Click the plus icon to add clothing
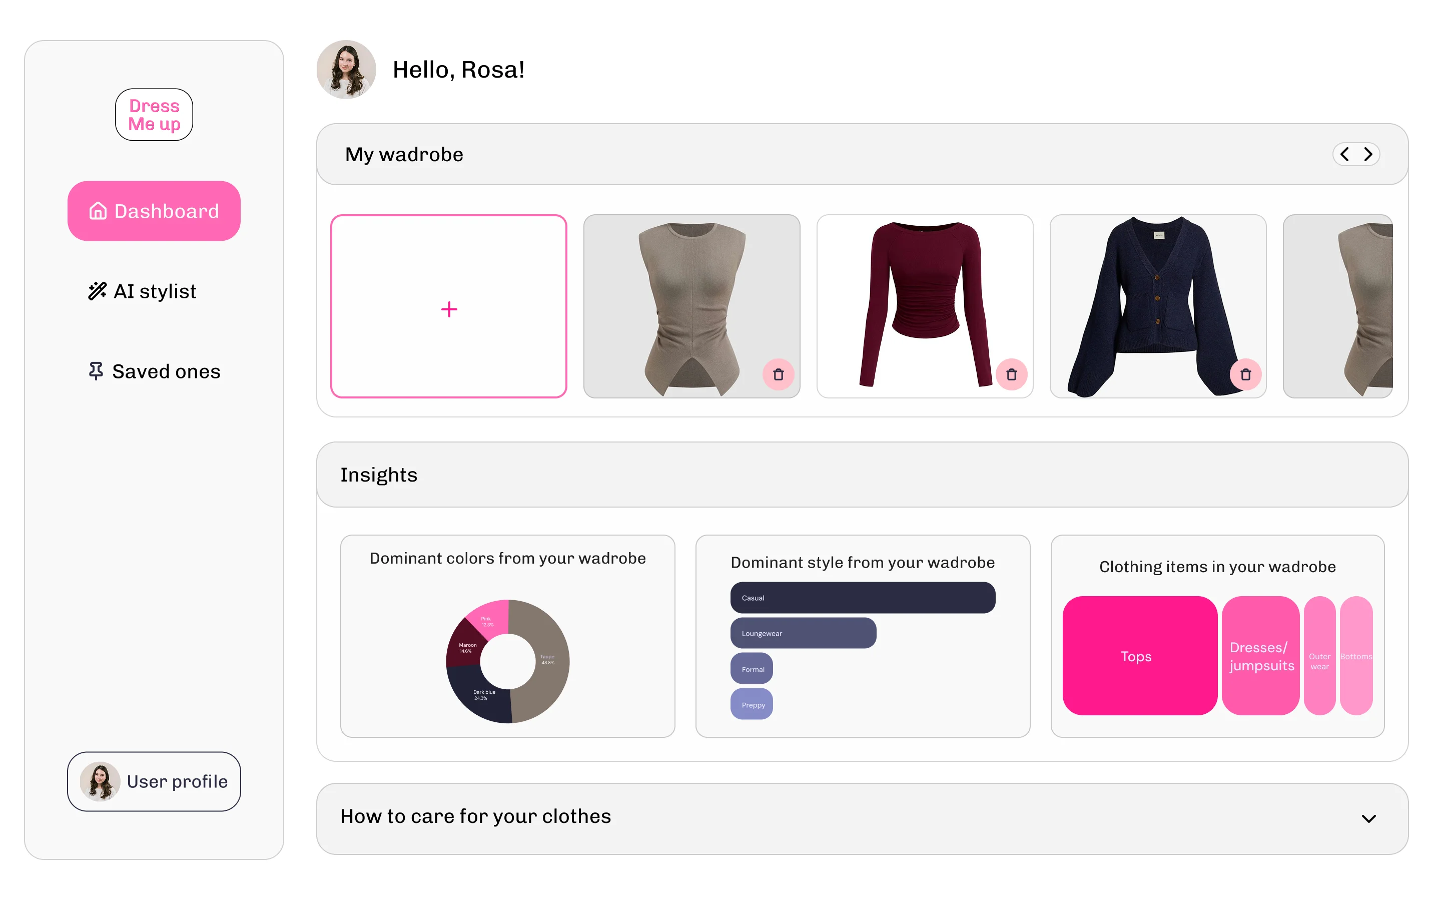The height and width of the screenshot is (900, 1441). (449, 309)
